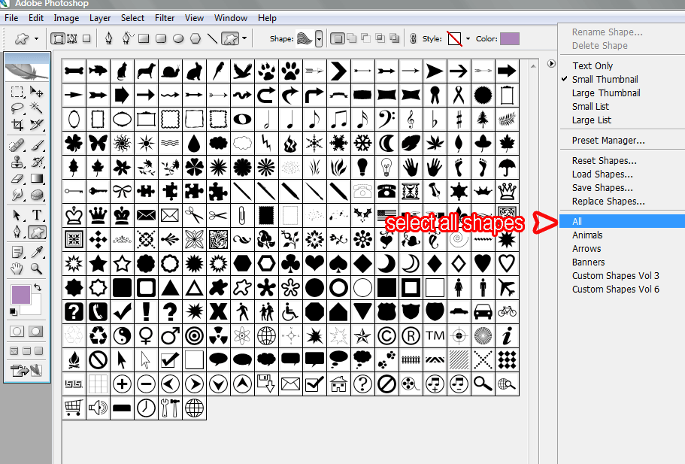This screenshot has height=464, width=685.
Task: Select the Rectangular Marquee tool
Action: click(17, 92)
